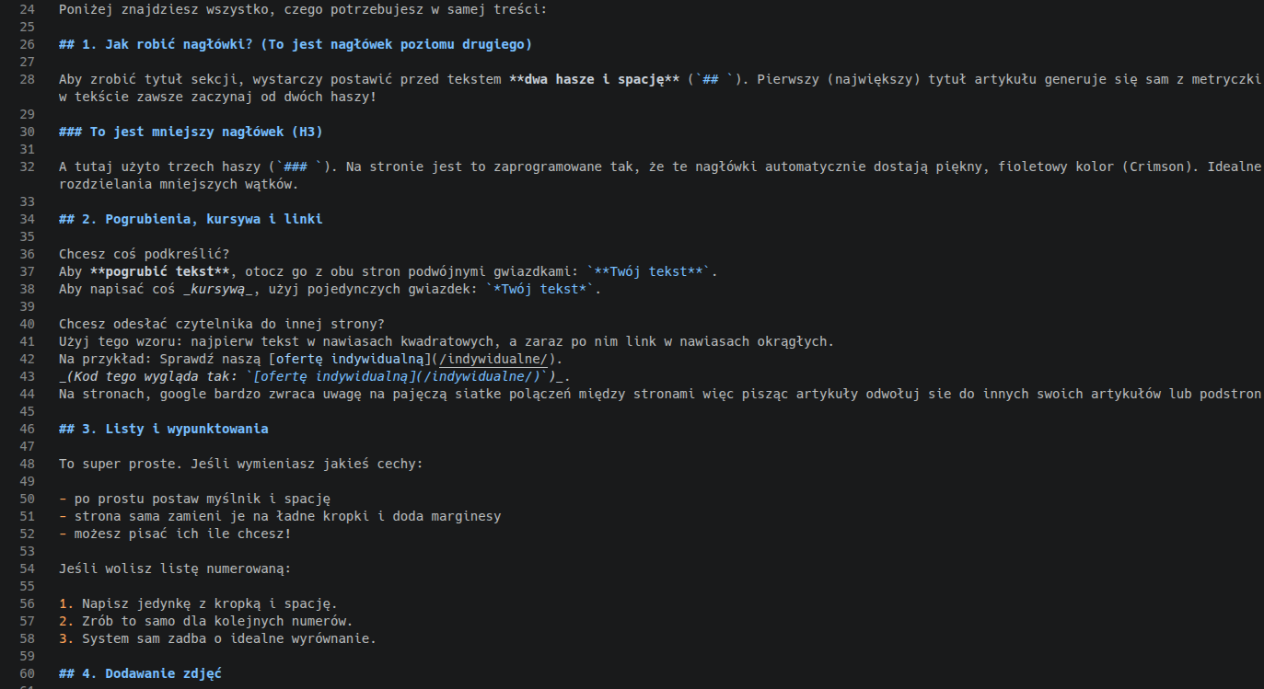Click the list item 'możesz pisać ich ile chcesz!'
Image resolution: width=1264 pixels, height=689 pixels.
point(182,534)
